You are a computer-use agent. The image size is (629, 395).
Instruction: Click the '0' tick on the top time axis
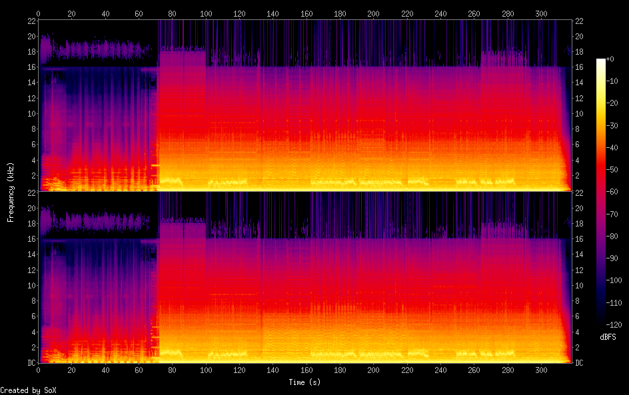[x=39, y=13]
